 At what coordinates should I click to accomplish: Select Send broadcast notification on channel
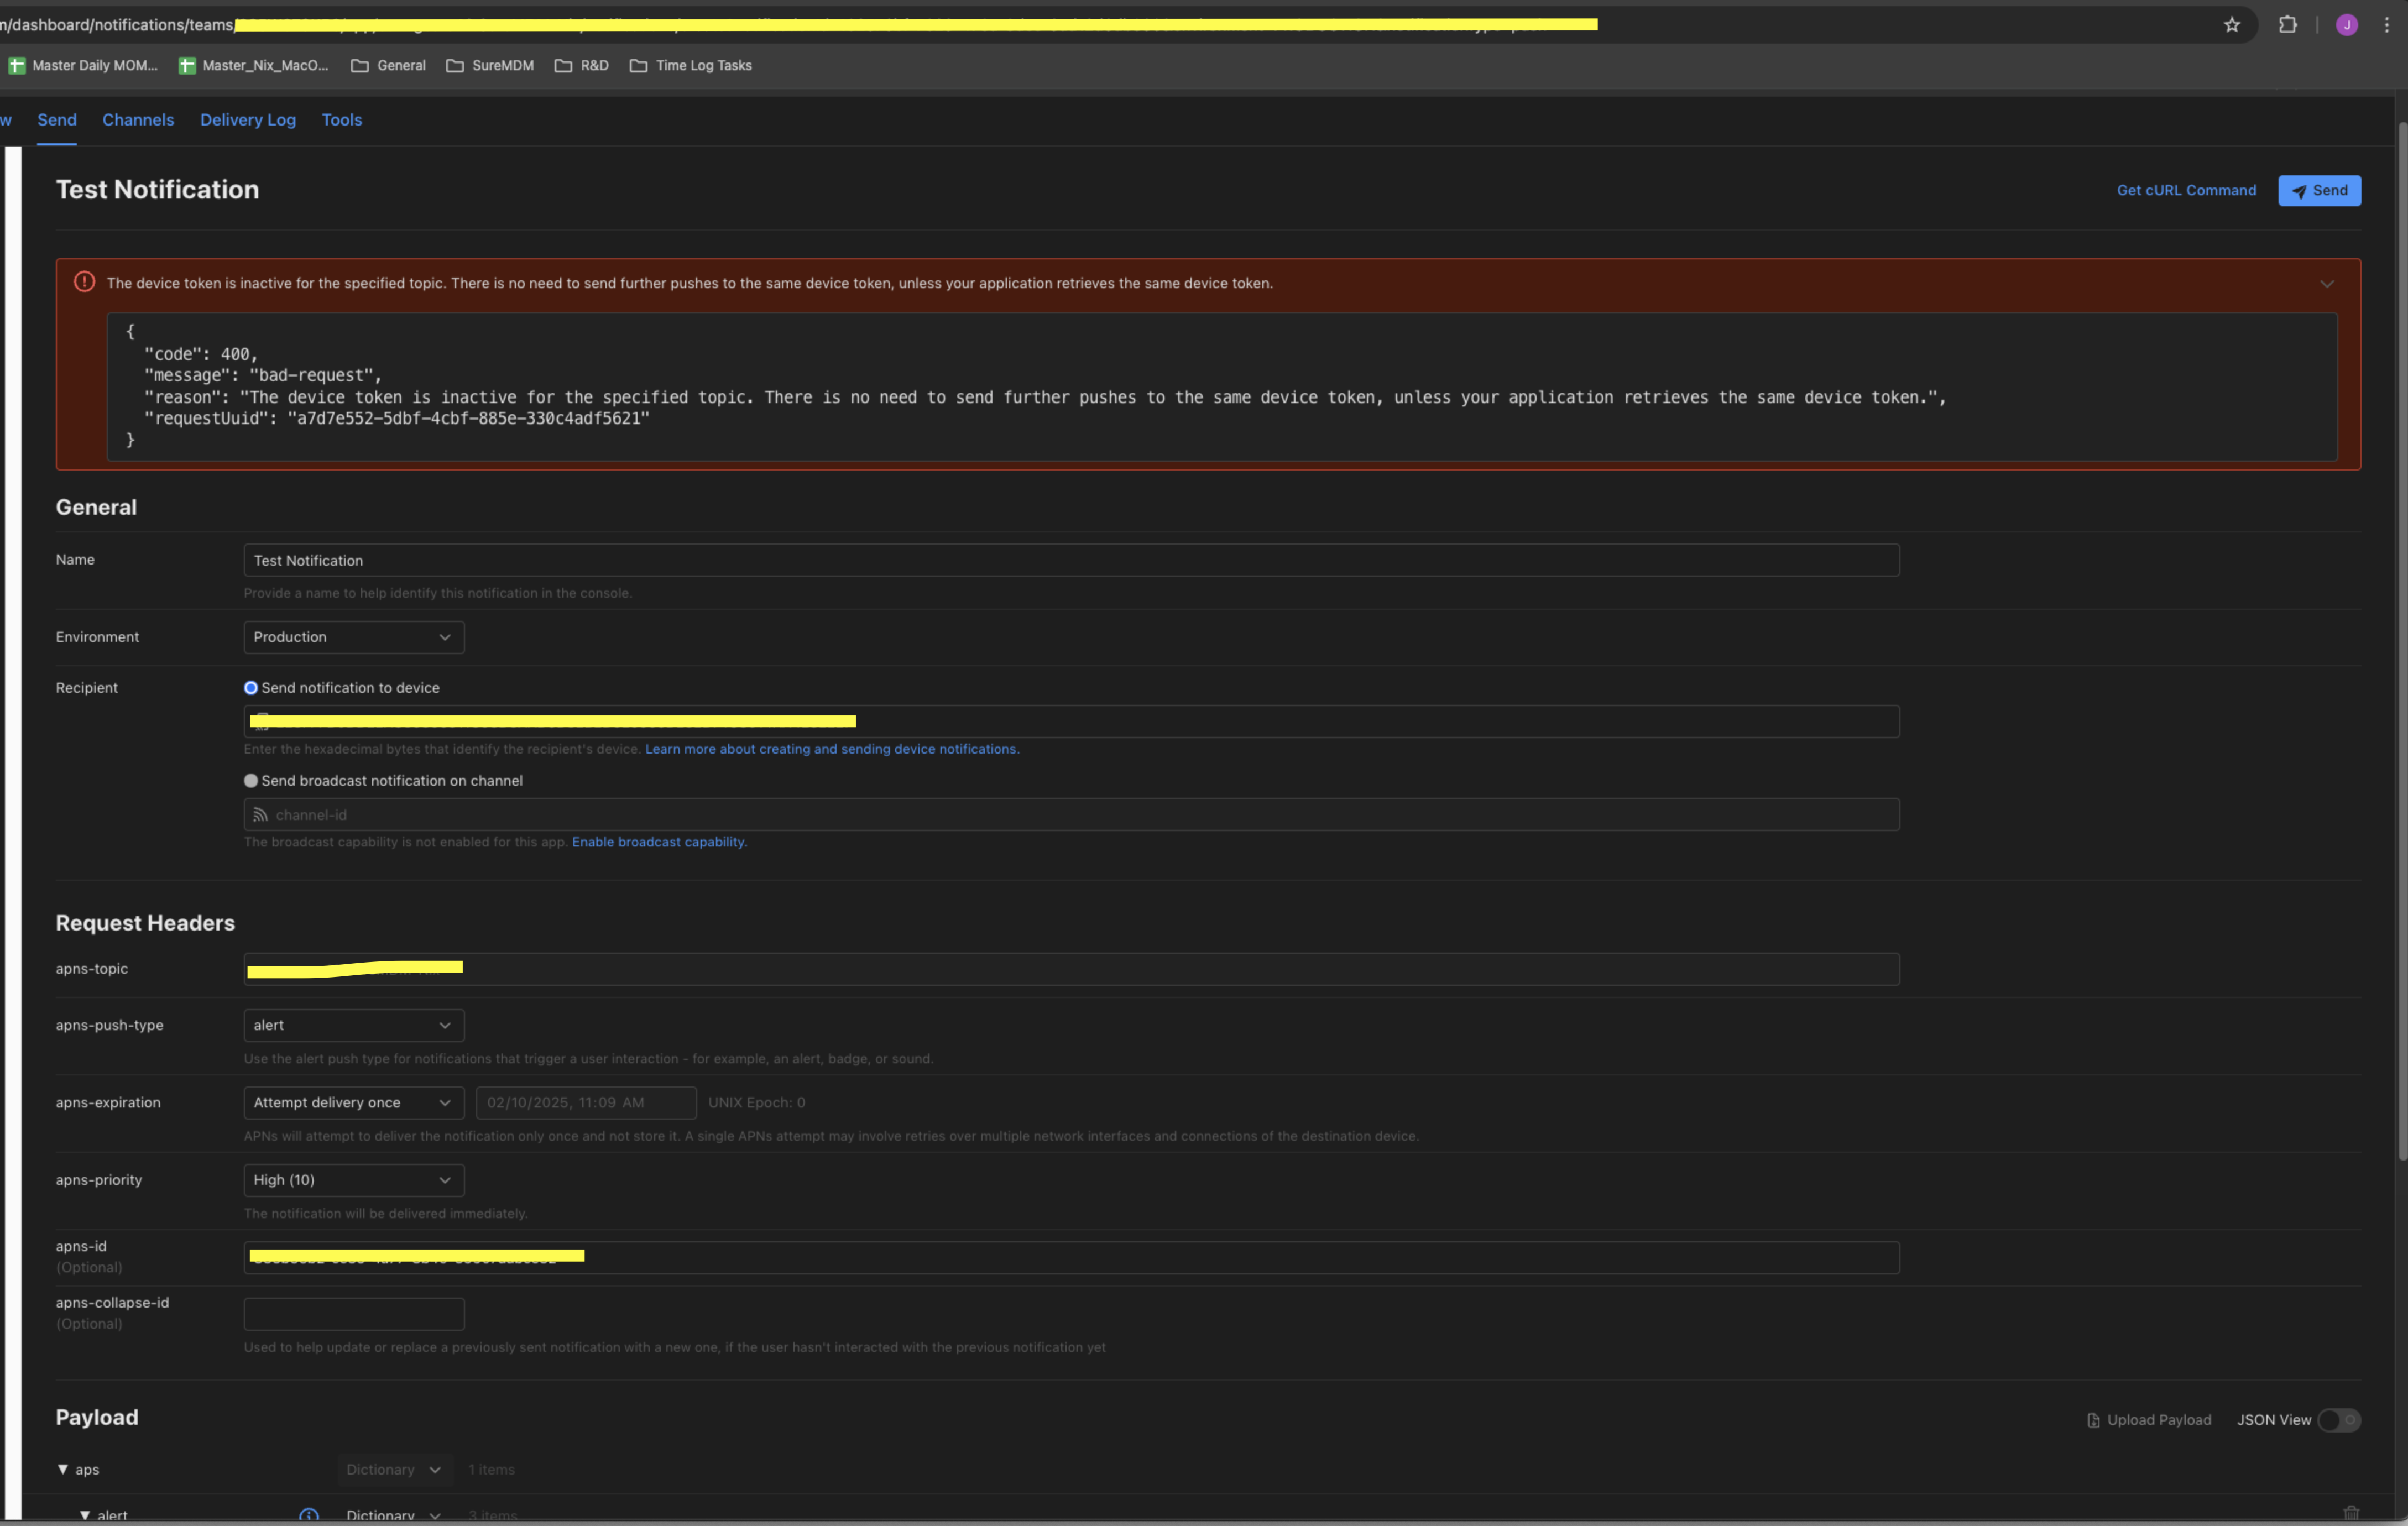pos(251,781)
